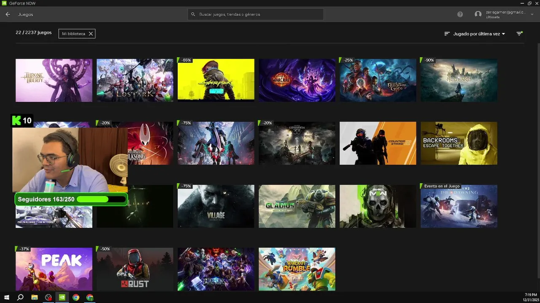
Task: Open the PEAK game tile
Action: click(x=54, y=269)
